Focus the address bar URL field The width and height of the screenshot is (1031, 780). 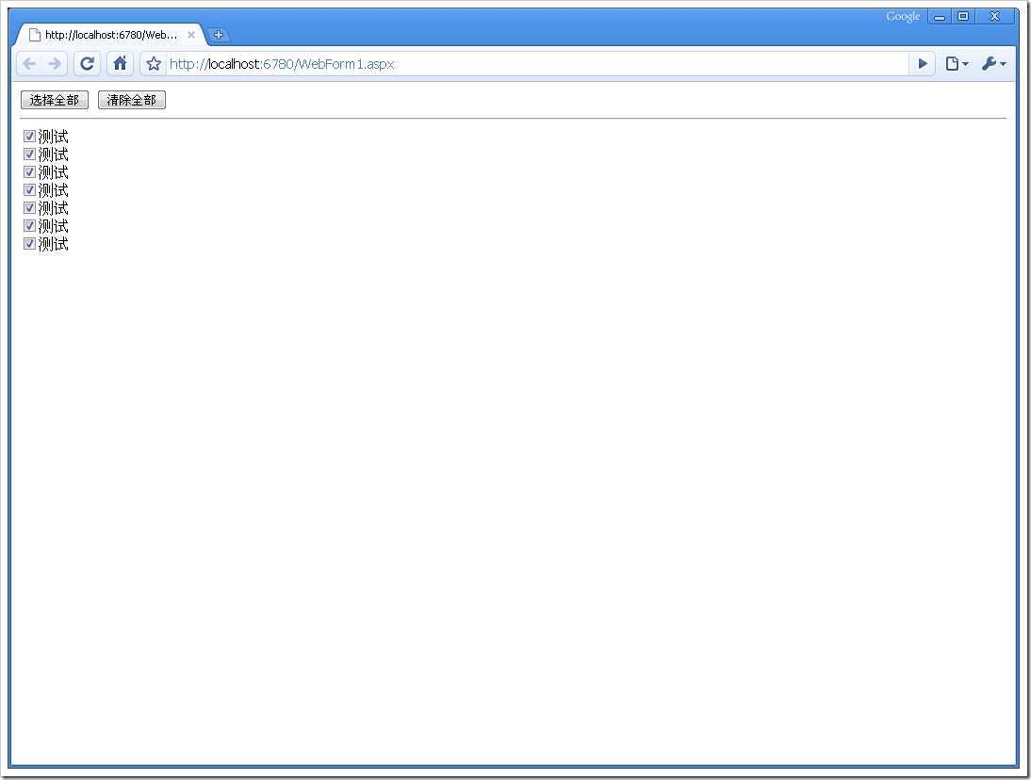click(536, 64)
